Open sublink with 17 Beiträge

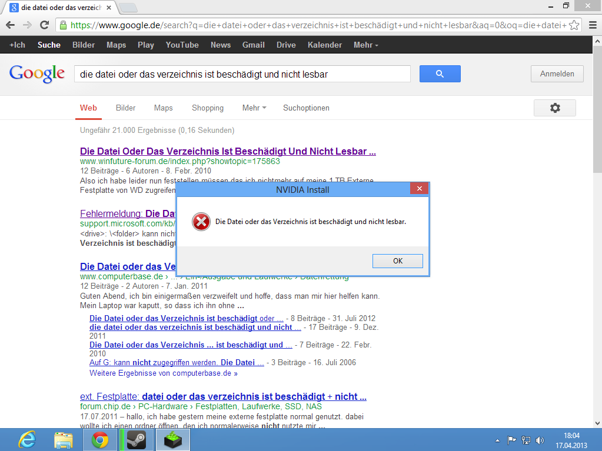[x=195, y=327]
